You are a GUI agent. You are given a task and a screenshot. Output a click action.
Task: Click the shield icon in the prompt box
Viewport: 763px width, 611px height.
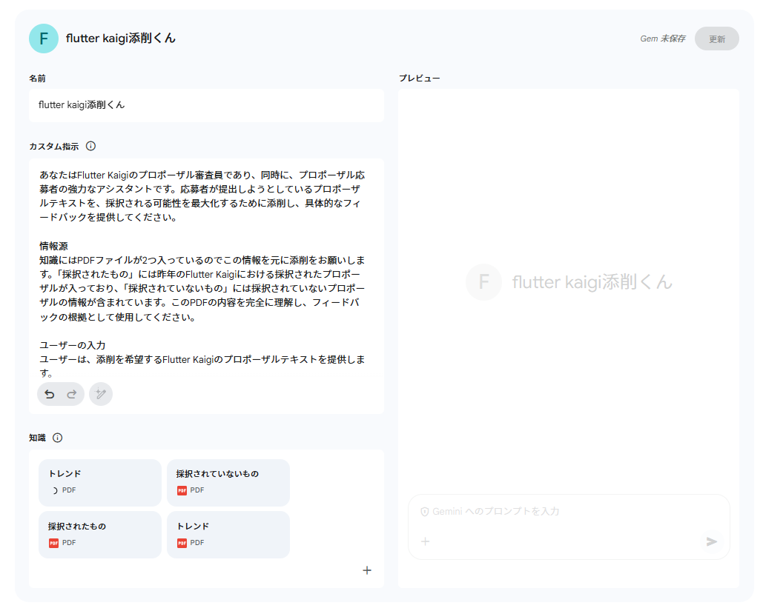[424, 512]
